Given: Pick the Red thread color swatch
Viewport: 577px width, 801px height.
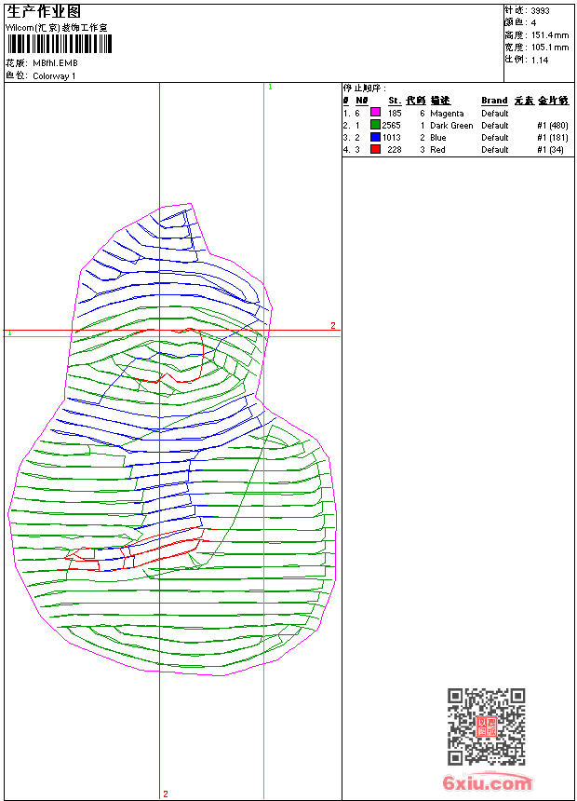Looking at the screenshot, I should (375, 149).
